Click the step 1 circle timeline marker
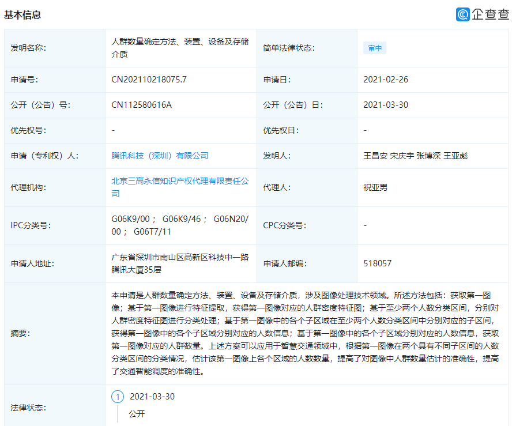Image resolution: width=516 pixels, height=426 pixels. coord(118,397)
